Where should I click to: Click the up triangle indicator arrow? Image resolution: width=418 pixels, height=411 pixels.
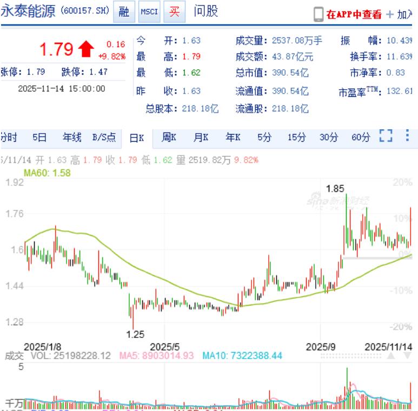[391, 355]
